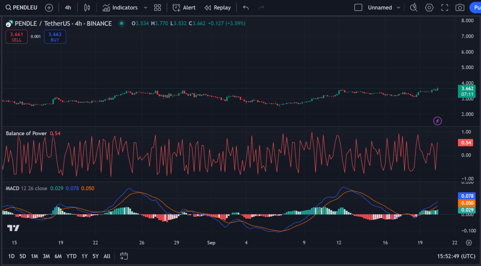Image resolution: width=481 pixels, height=266 pixels.
Task: Click the plus icon to compare or add symbol
Action: (49, 8)
